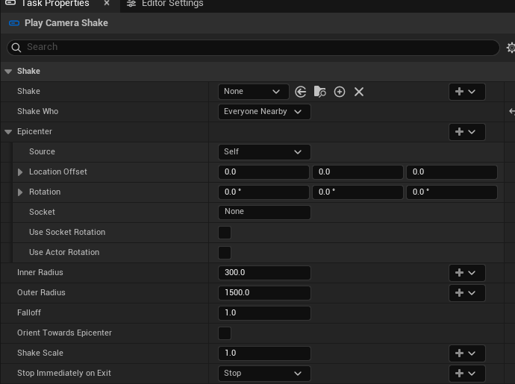515x384 pixels.
Task: Click the Play Camera Shake task icon
Action: (x=14, y=23)
